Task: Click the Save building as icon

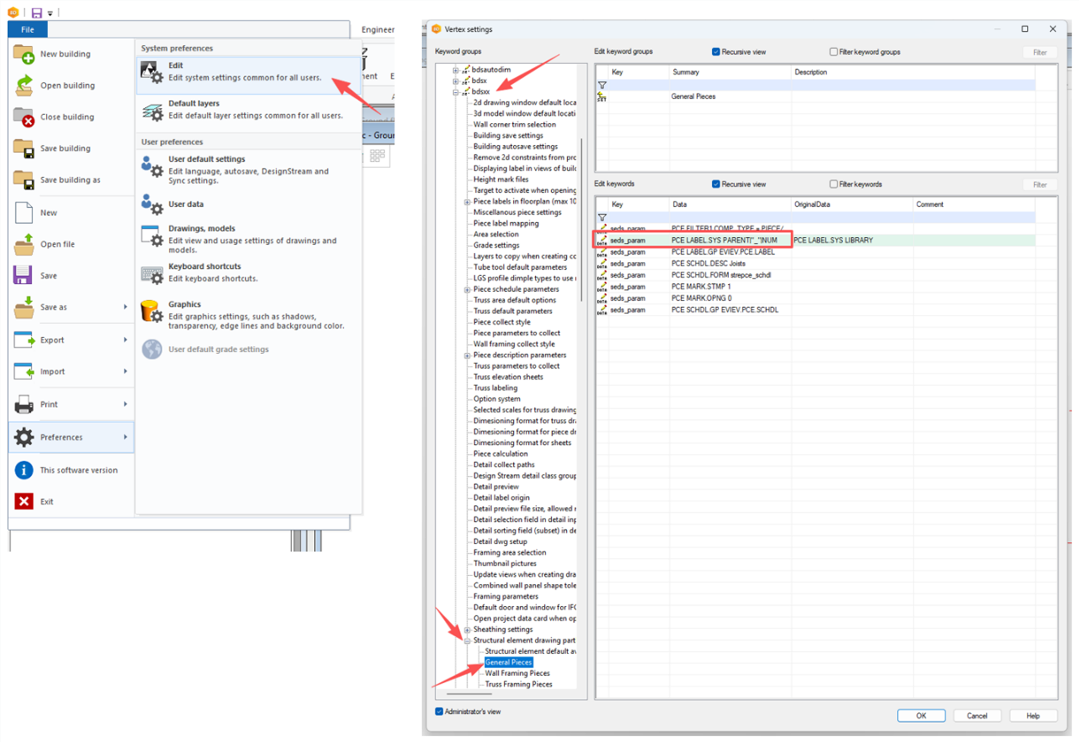Action: [23, 180]
